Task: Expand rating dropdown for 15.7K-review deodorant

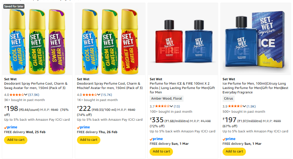Action: 99,95
